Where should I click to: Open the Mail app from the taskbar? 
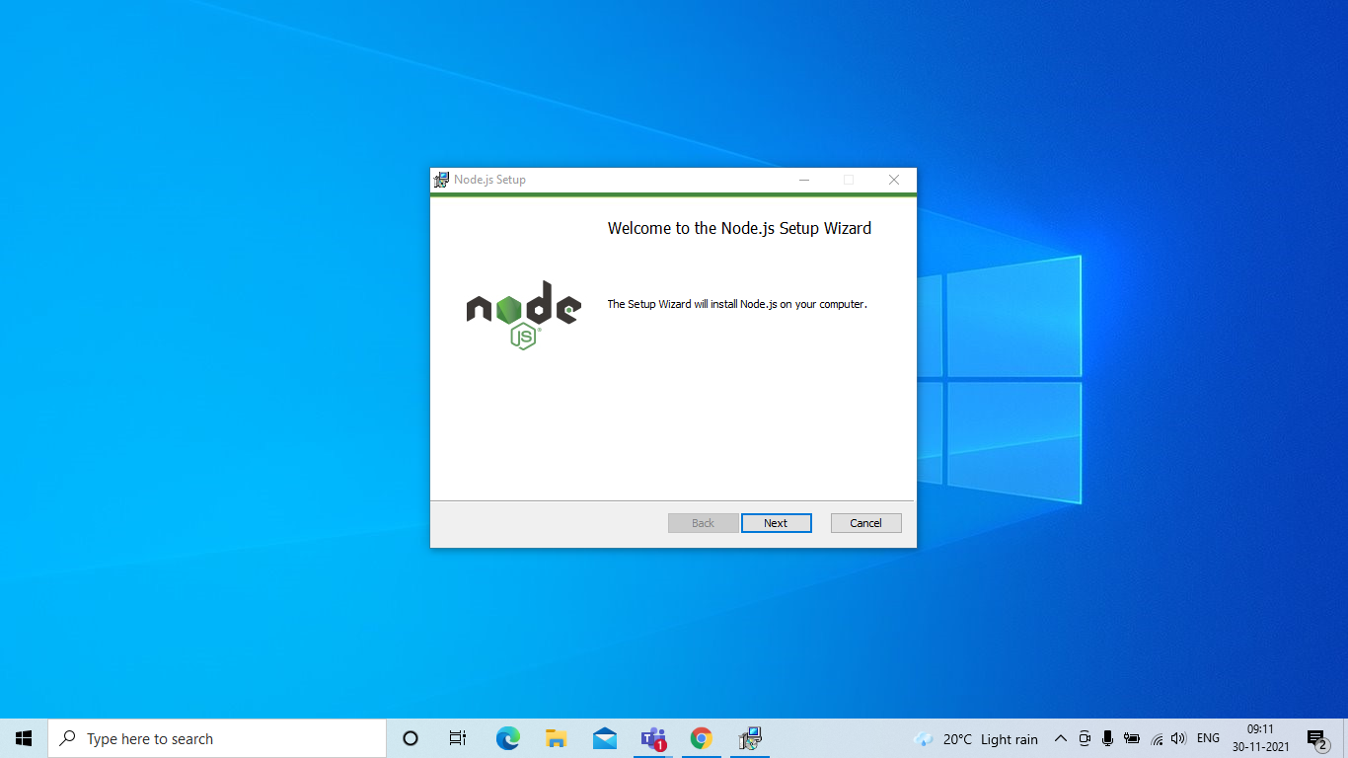pos(605,738)
